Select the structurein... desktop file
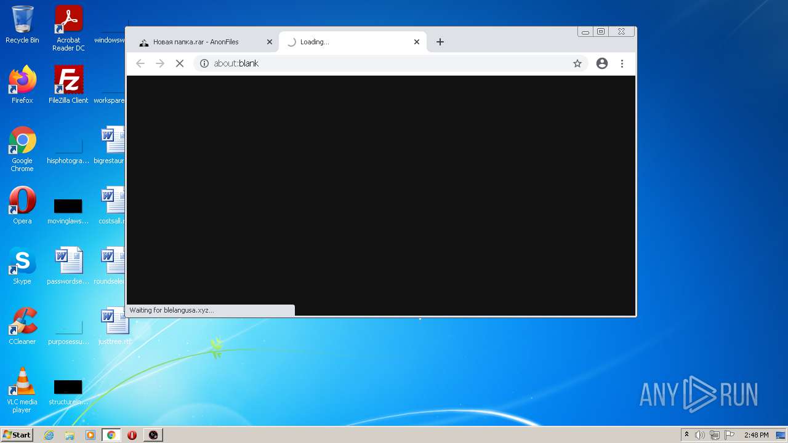Viewport: 788px width, 443px height. [68, 391]
